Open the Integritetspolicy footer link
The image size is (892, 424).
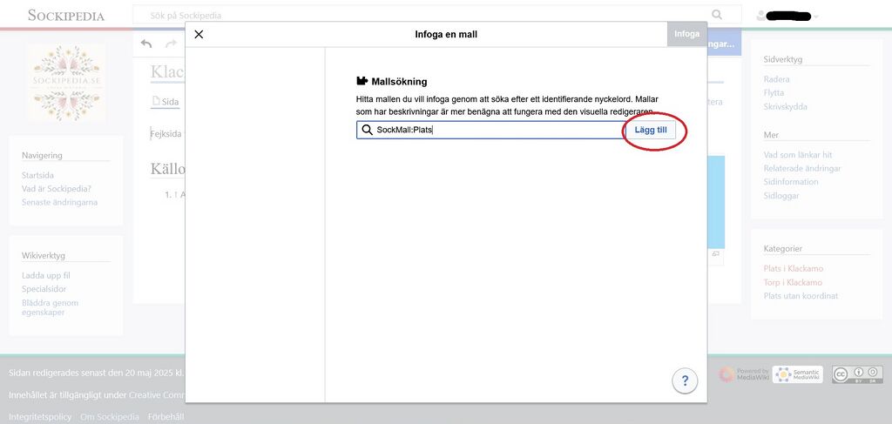click(40, 416)
